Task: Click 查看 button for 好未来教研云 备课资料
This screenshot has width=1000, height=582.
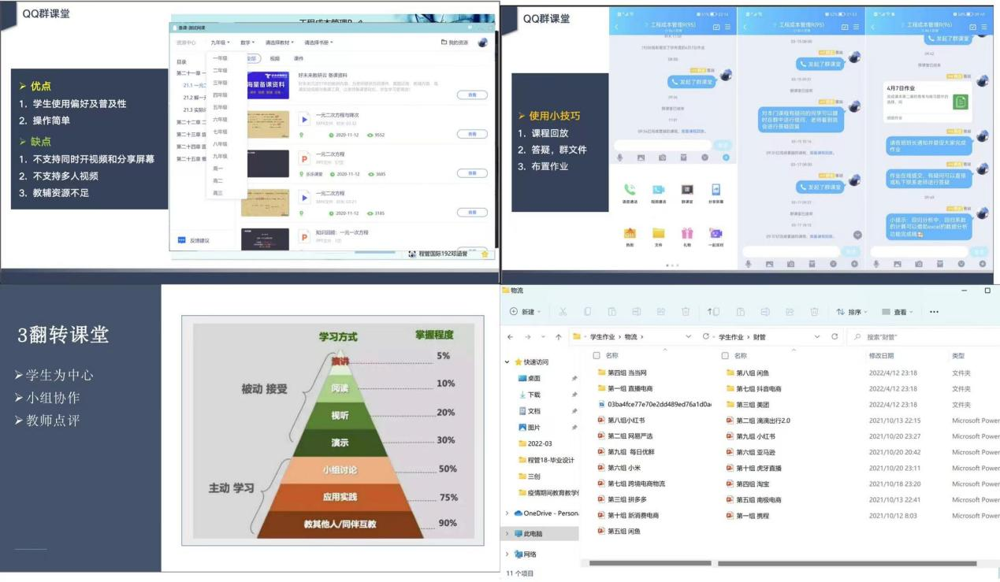Action: tap(472, 95)
